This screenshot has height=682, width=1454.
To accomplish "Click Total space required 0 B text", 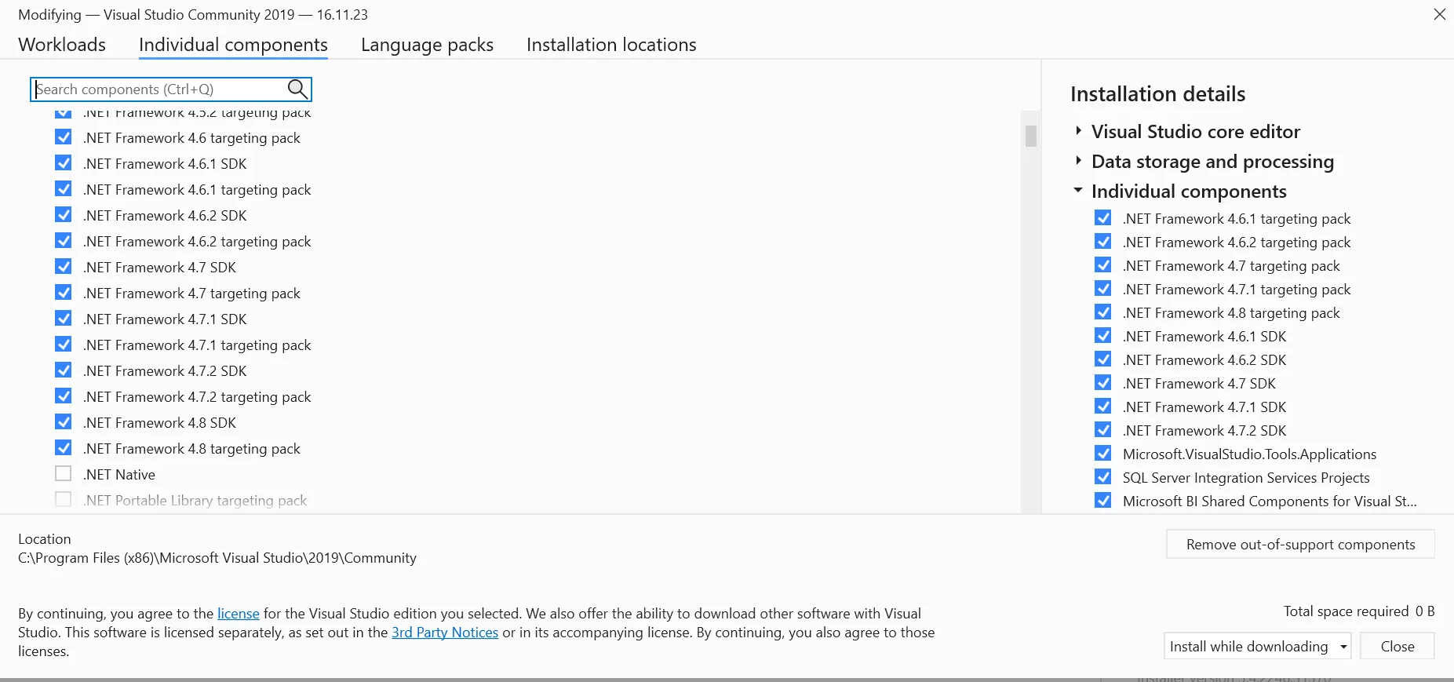I will click(x=1359, y=611).
